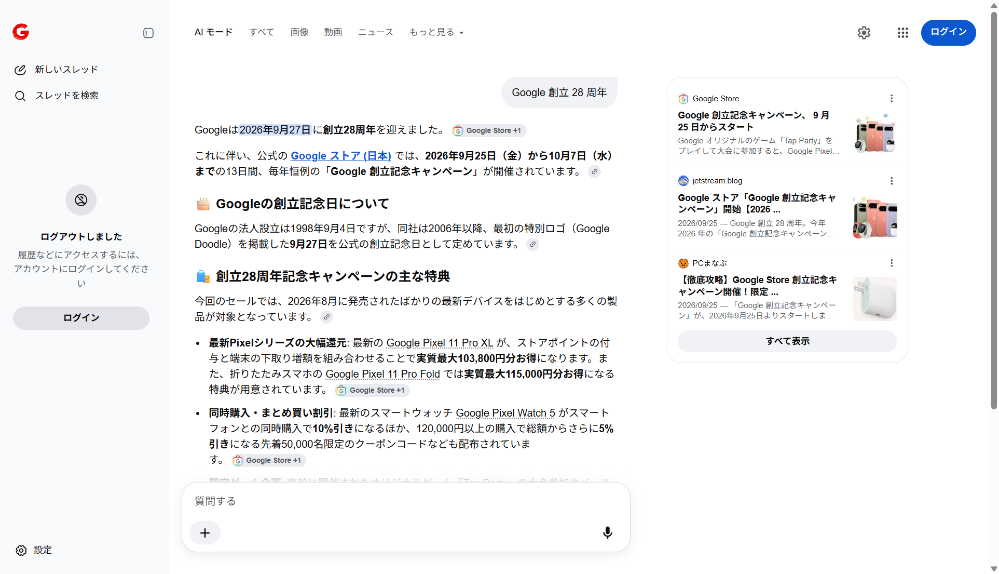Click the plus attach button
Viewport: 999px width, 574px height.
coord(205,533)
